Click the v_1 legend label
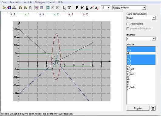 point(27,14)
